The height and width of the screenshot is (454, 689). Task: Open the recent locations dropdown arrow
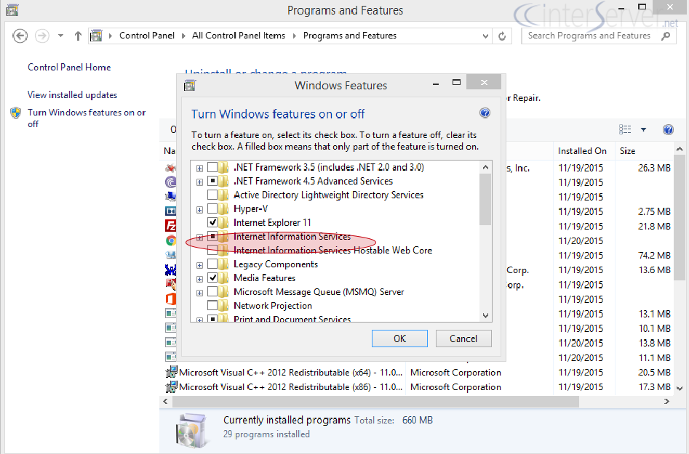[x=60, y=36]
